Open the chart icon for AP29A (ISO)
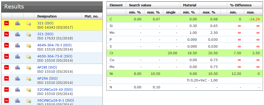The height and width of the screenshot is (105, 264). tap(18, 79)
